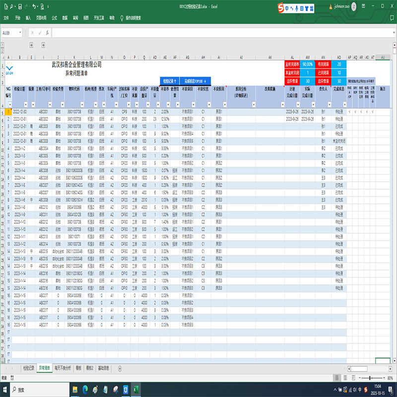This screenshot has width=397, height=397.
Task: Open the filter dropdown for 责任人 column
Action: pyautogui.click(x=329, y=105)
